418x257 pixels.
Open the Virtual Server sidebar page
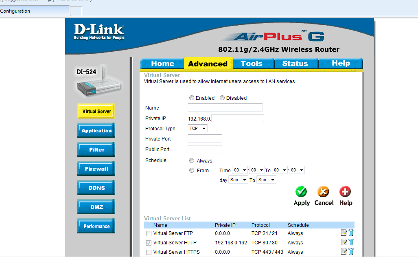click(x=96, y=111)
